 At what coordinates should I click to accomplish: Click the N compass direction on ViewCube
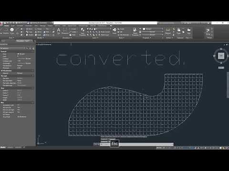pos(221,49)
